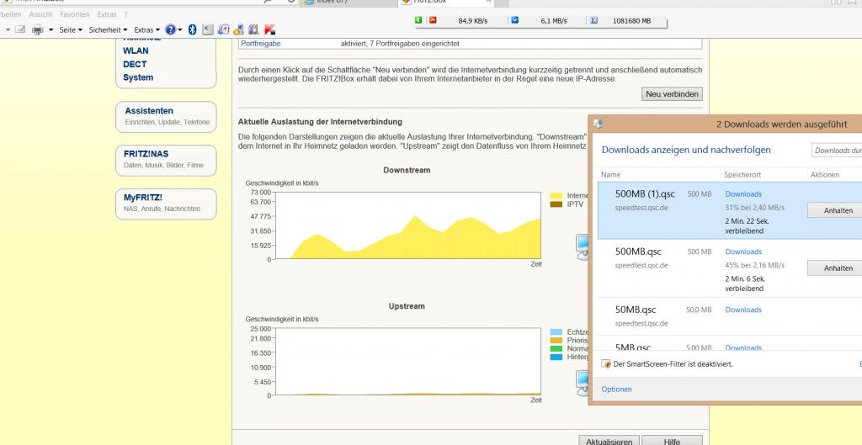Image resolution: width=862 pixels, height=445 pixels.
Task: Open the Seite dropdown menu
Action: (71, 29)
